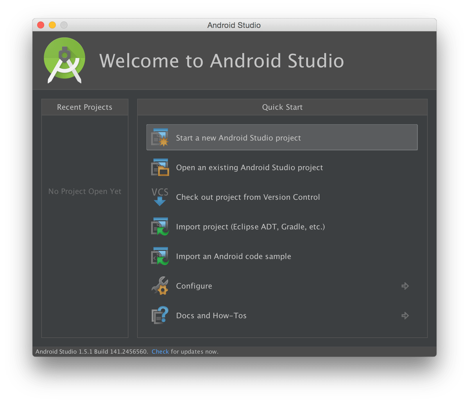Select 'Import an Android code sample' text
This screenshot has width=469, height=403.
point(234,256)
